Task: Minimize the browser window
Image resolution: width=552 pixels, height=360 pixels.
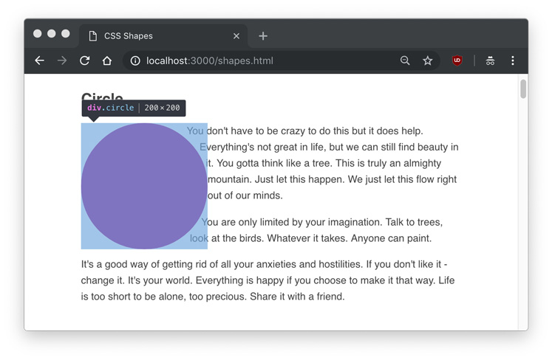Action: pyautogui.click(x=52, y=33)
